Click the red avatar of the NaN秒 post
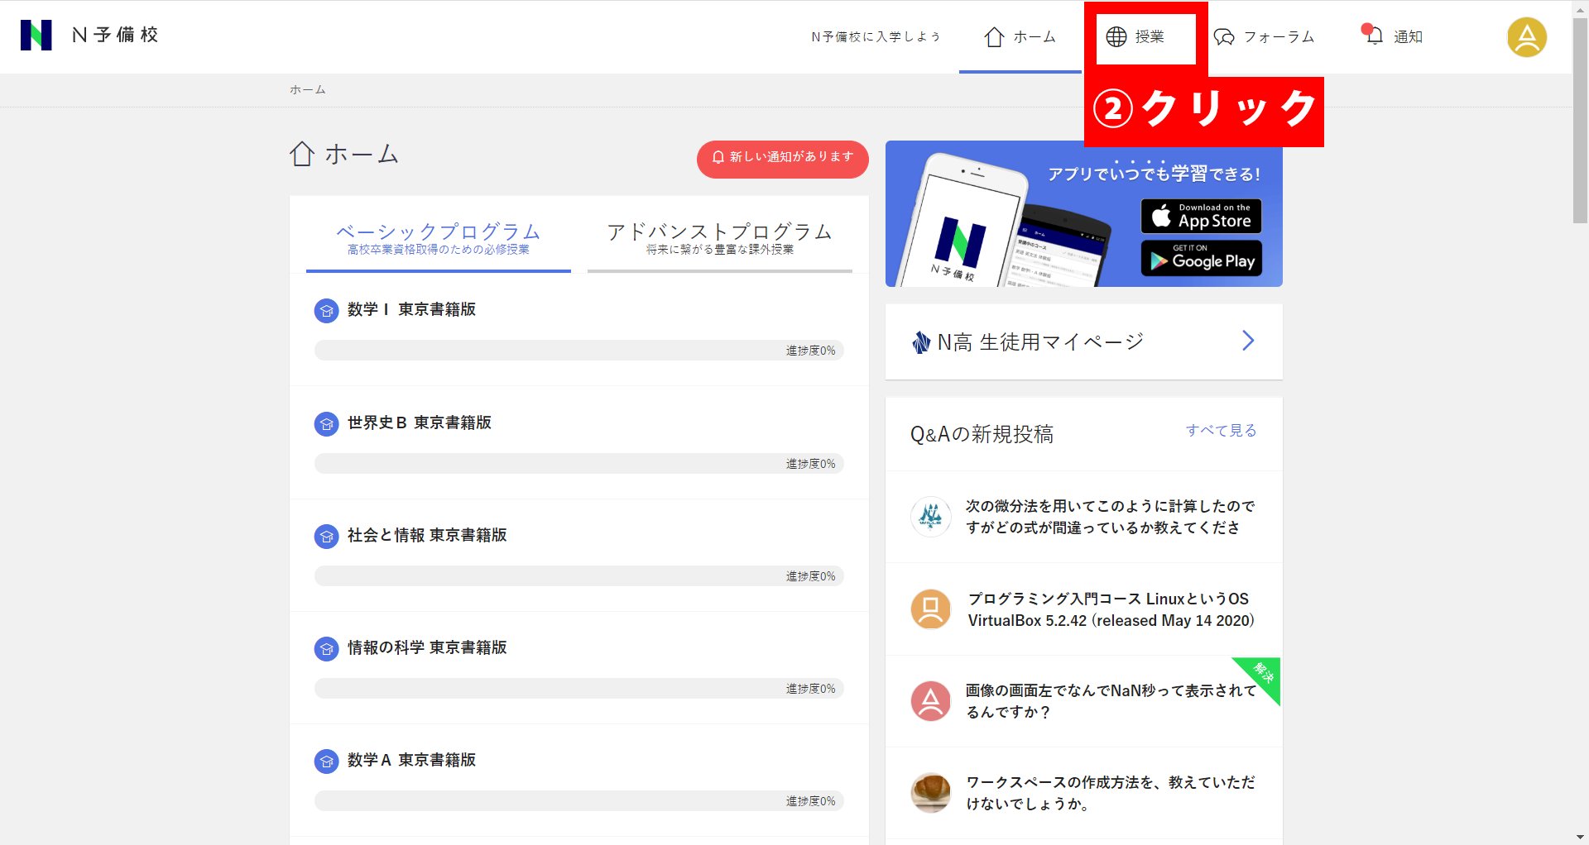Image resolution: width=1589 pixels, height=845 pixels. click(x=931, y=701)
